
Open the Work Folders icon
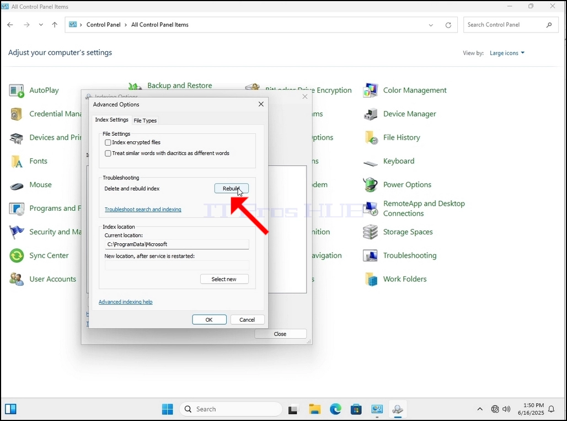[370, 279]
